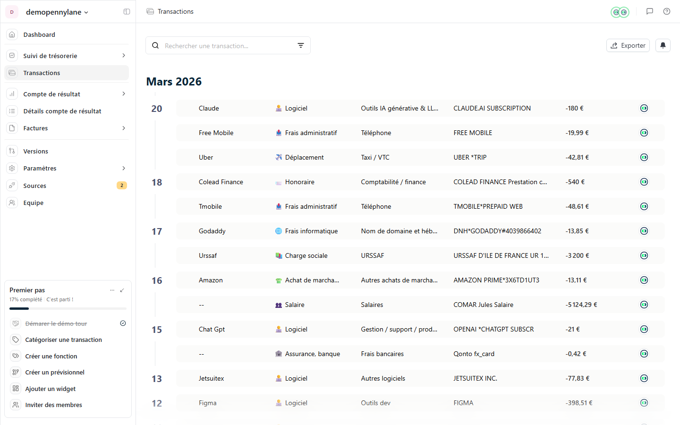680x425 pixels.
Task: Open the Déplacement category on Uber row
Action: point(299,157)
